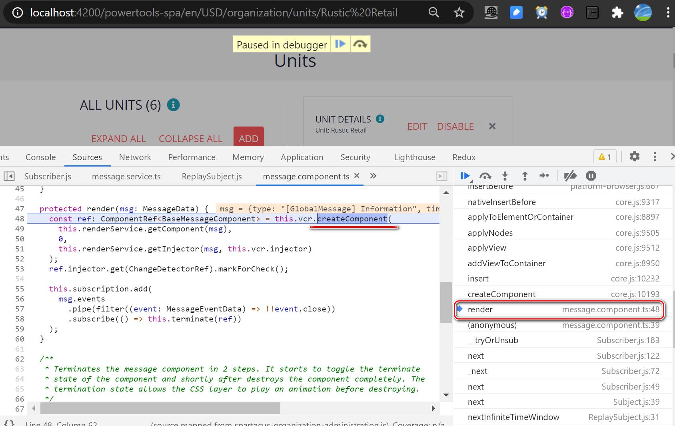Switch to the Application tab
Image resolution: width=675 pixels, height=426 pixels.
click(302, 157)
